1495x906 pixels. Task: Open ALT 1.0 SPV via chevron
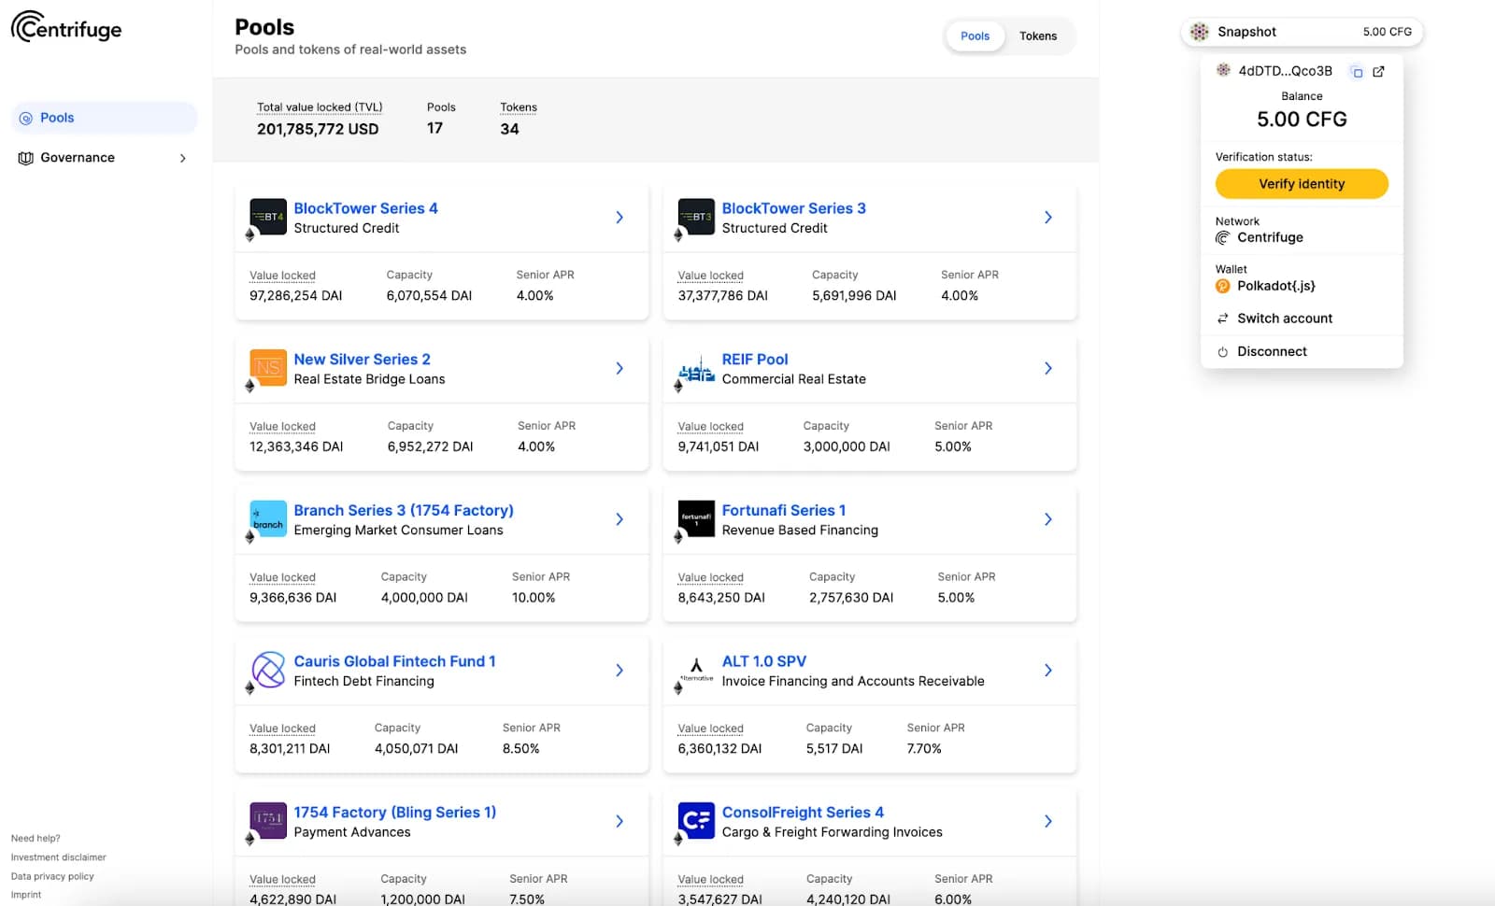pyautogui.click(x=1047, y=670)
